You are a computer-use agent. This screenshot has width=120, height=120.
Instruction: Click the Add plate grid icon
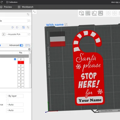pos(88,13)
